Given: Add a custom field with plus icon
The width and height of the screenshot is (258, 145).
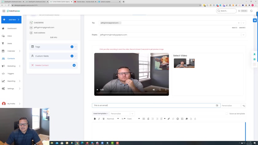Looking at the screenshot, I should (72, 56).
